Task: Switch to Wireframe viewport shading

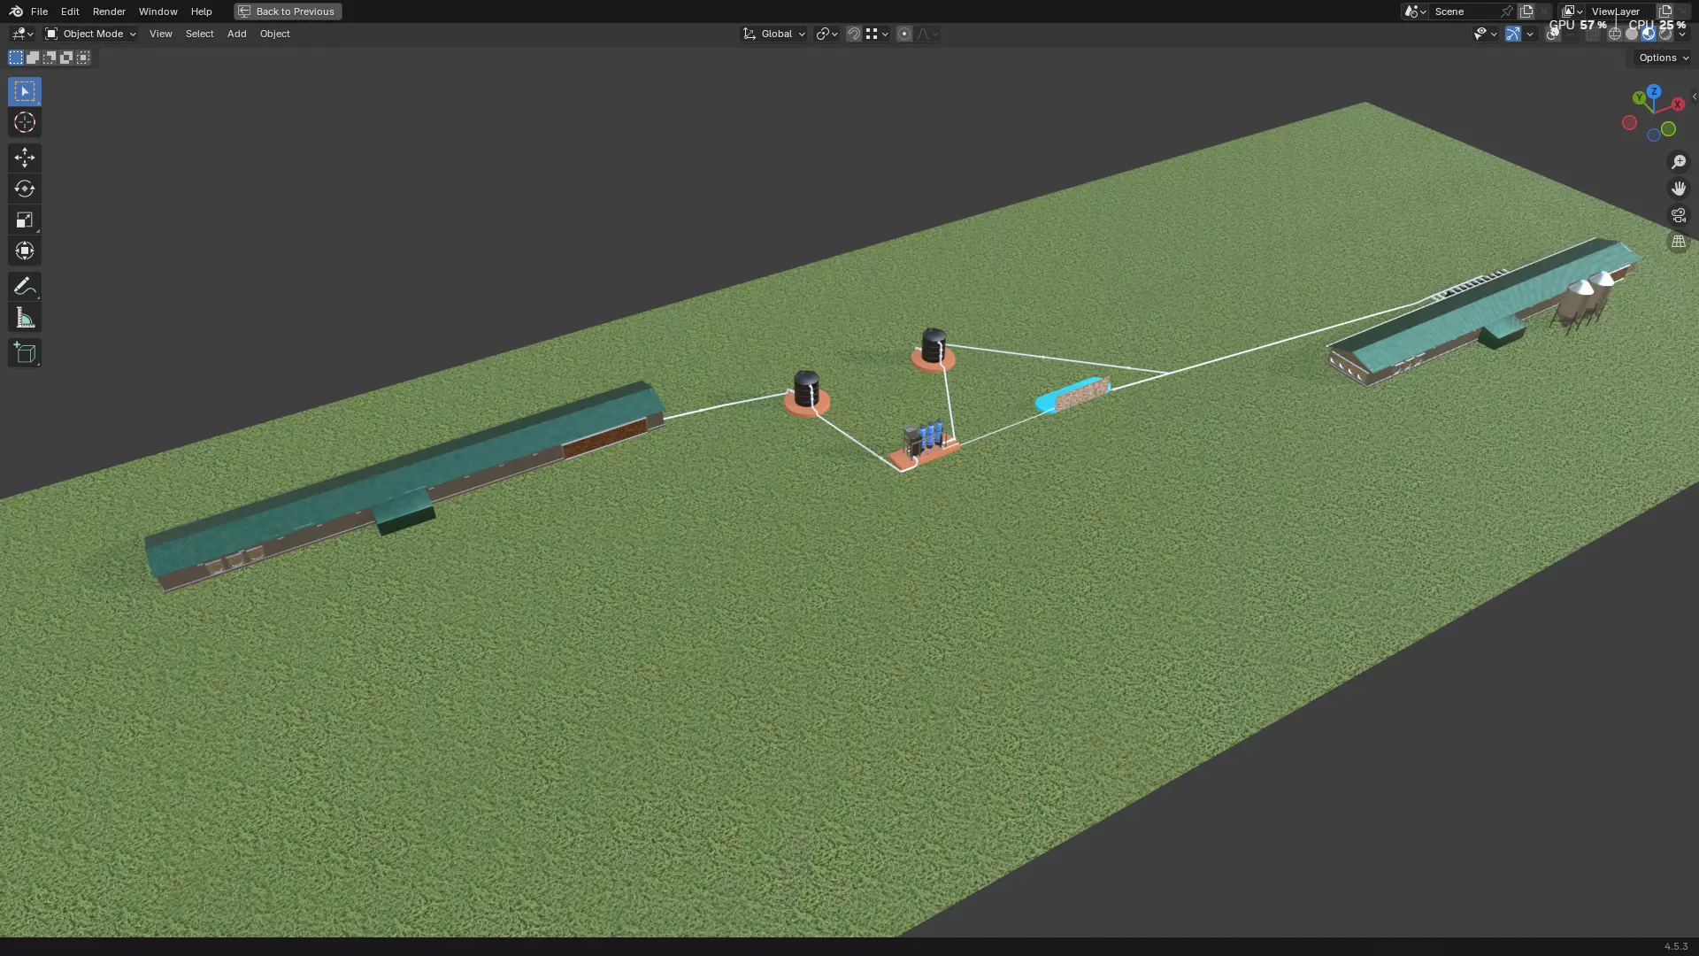Action: (1615, 34)
